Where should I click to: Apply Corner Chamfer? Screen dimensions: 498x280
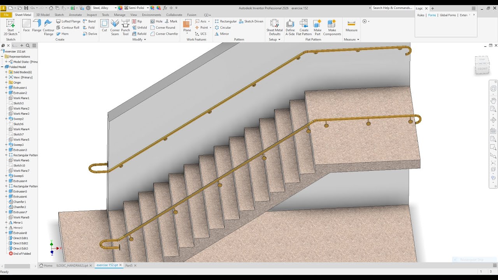164,34
